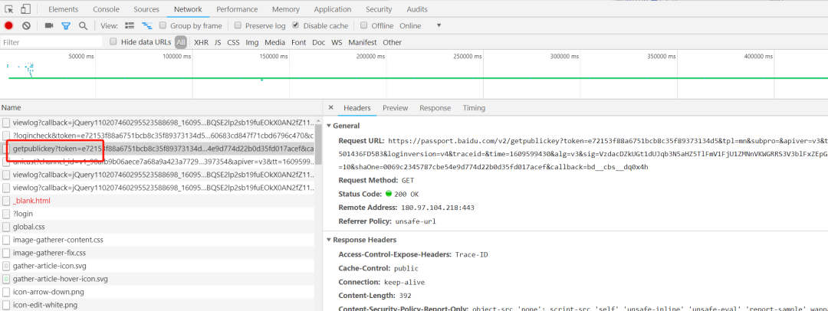The width and height of the screenshot is (828, 311).
Task: Stop recording with the red record button
Action: click(x=9, y=25)
